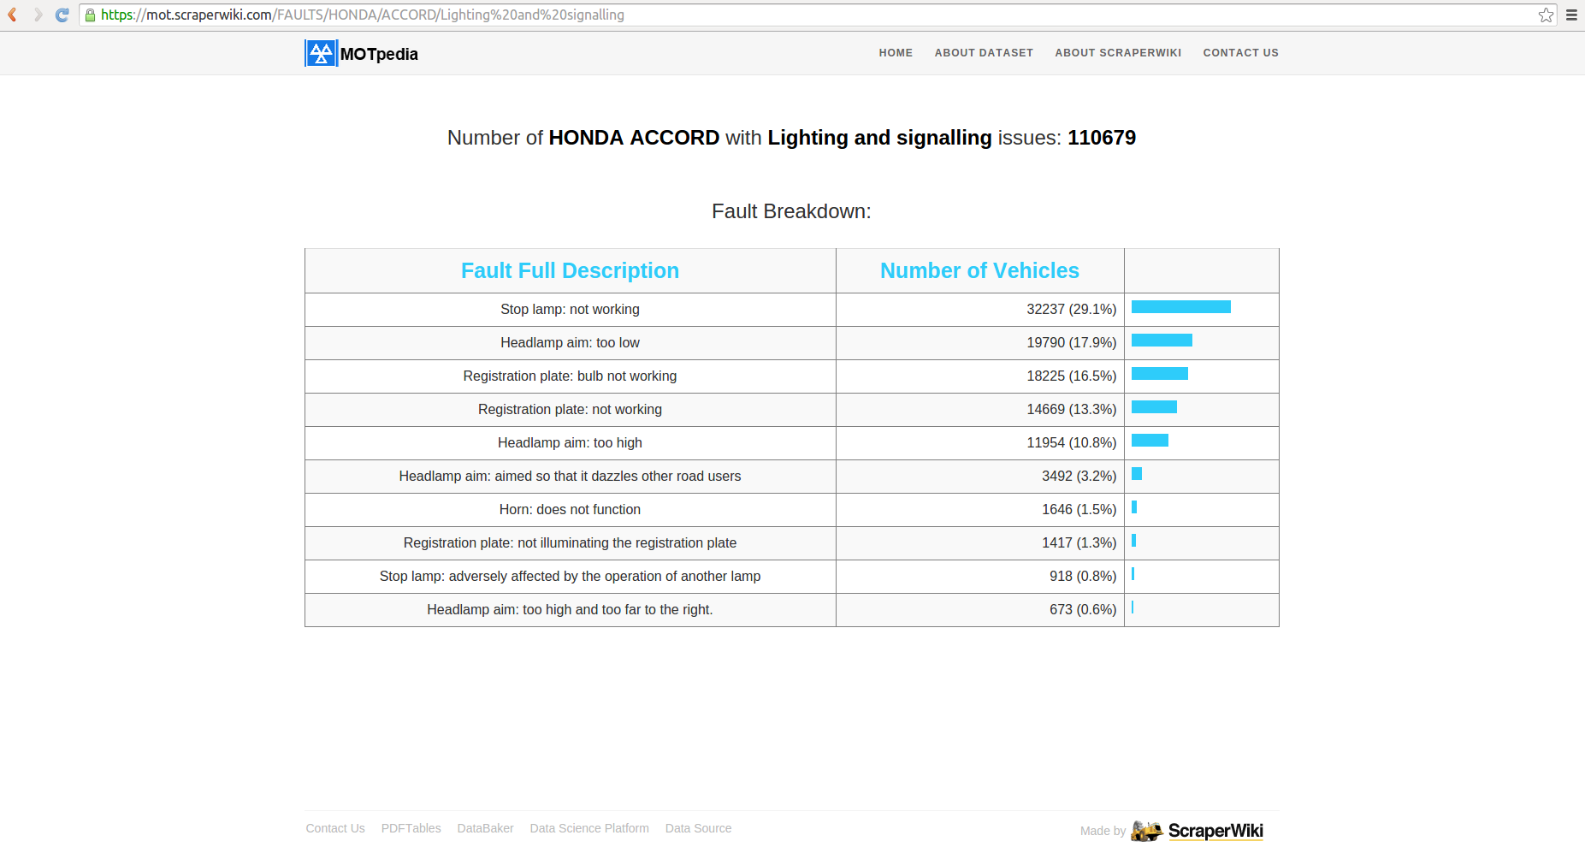Open the PDFTables footer link
This screenshot has height=859, width=1585.
point(411,828)
